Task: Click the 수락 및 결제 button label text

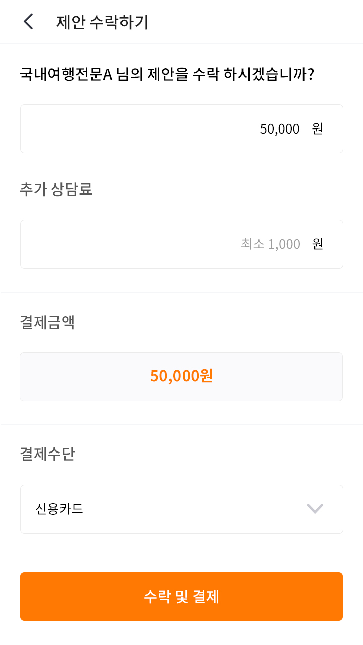Action: coord(181,597)
